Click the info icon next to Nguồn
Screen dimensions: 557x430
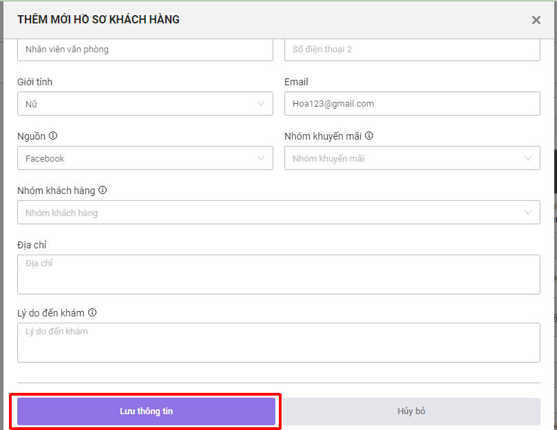click(x=53, y=136)
